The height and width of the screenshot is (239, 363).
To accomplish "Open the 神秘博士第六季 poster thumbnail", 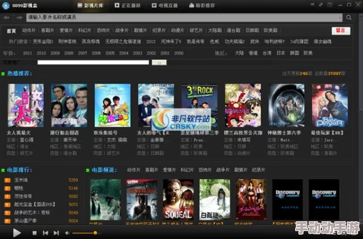I will pos(287,105).
